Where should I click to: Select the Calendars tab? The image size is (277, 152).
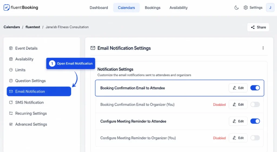(126, 8)
